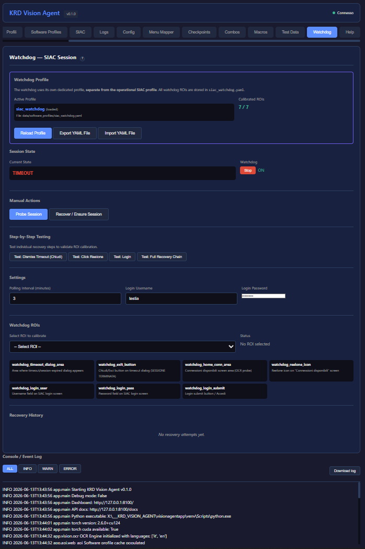Click the log line with Python executable path
This screenshot has height=549, width=365.
(117, 517)
